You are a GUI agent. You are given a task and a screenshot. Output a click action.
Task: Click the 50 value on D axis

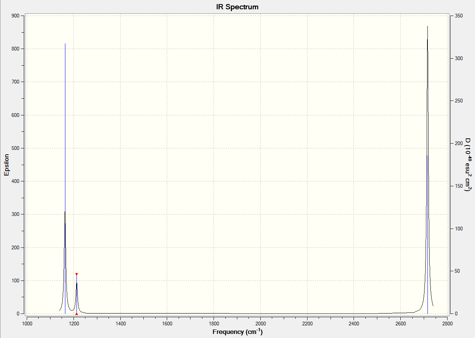[457, 271]
